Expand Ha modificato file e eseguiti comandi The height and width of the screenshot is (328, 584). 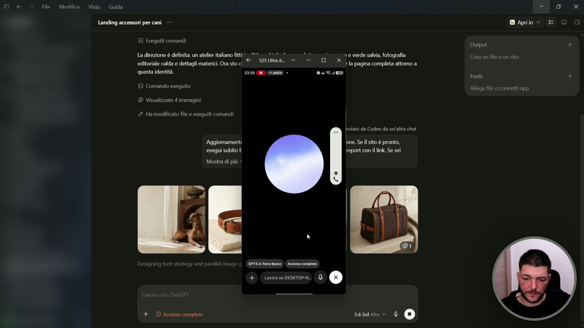click(185, 114)
